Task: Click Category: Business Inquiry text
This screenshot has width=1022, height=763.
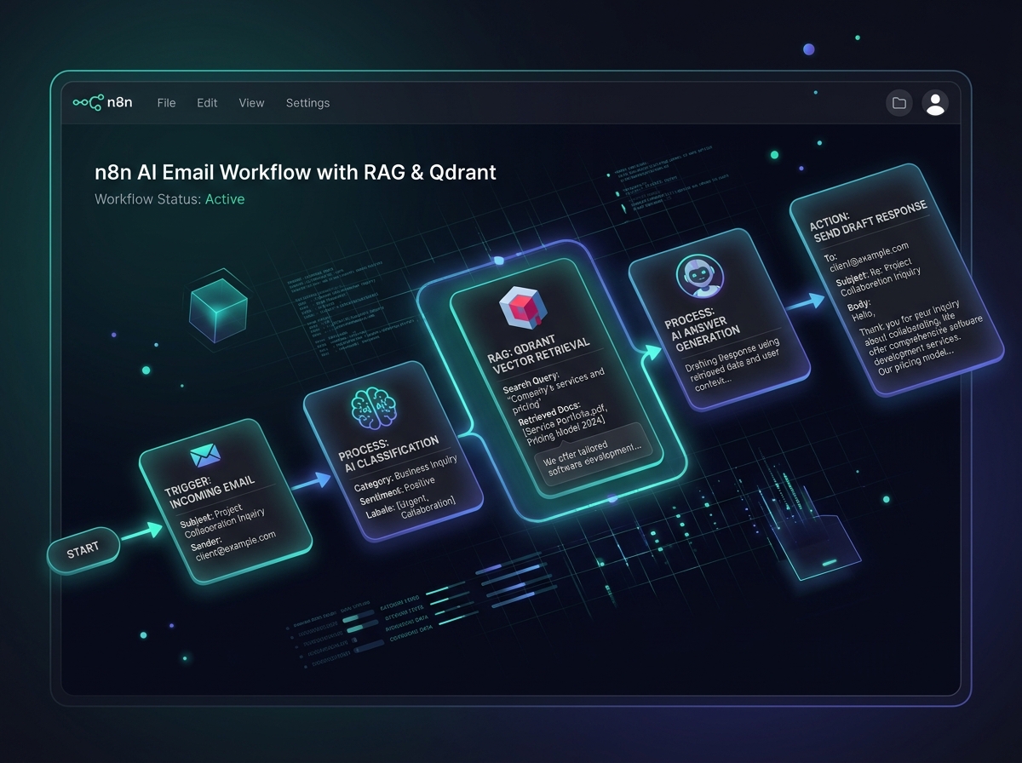Action: tap(405, 474)
